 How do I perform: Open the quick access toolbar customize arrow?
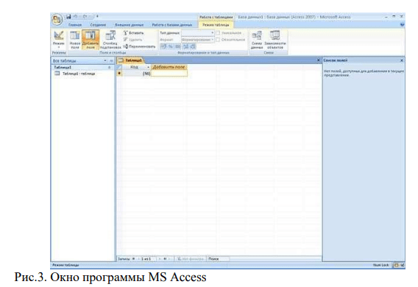coord(97,16)
